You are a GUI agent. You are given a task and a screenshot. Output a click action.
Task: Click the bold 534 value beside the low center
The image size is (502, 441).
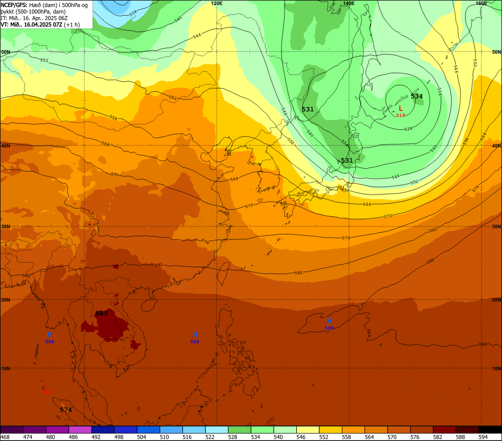417,96
